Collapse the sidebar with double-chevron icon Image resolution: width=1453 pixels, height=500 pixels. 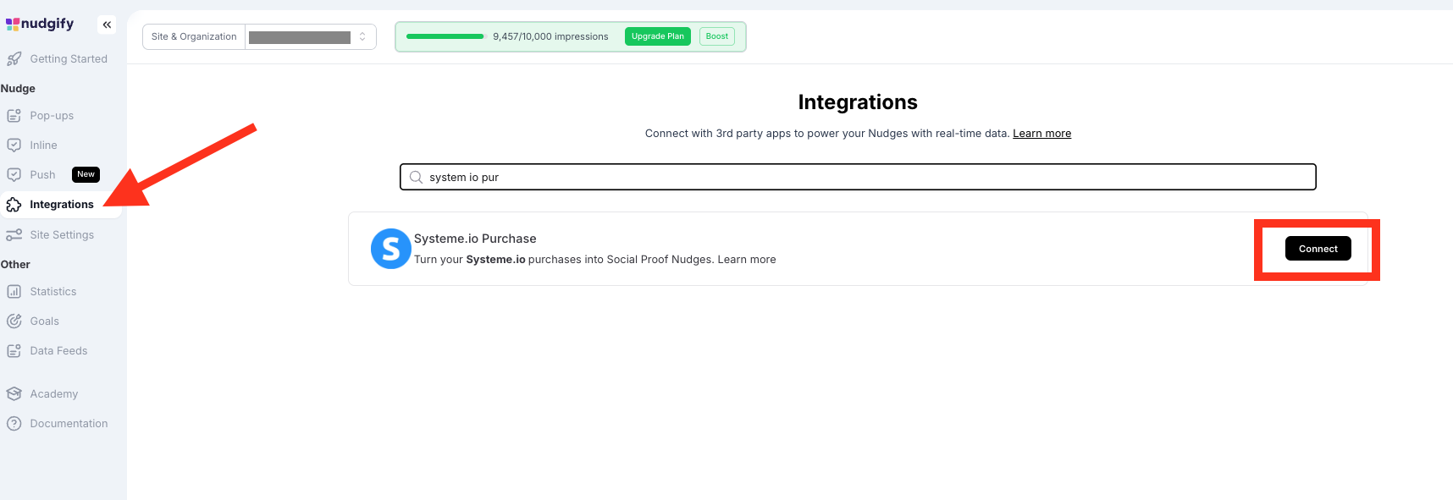tap(107, 25)
